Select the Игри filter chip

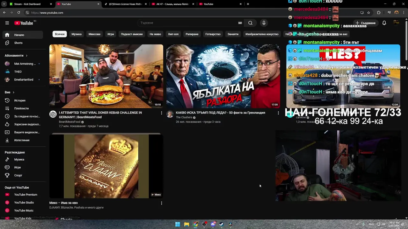[111, 34]
